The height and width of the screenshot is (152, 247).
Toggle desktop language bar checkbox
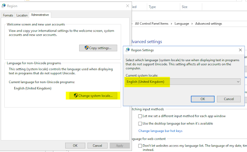click(140, 124)
